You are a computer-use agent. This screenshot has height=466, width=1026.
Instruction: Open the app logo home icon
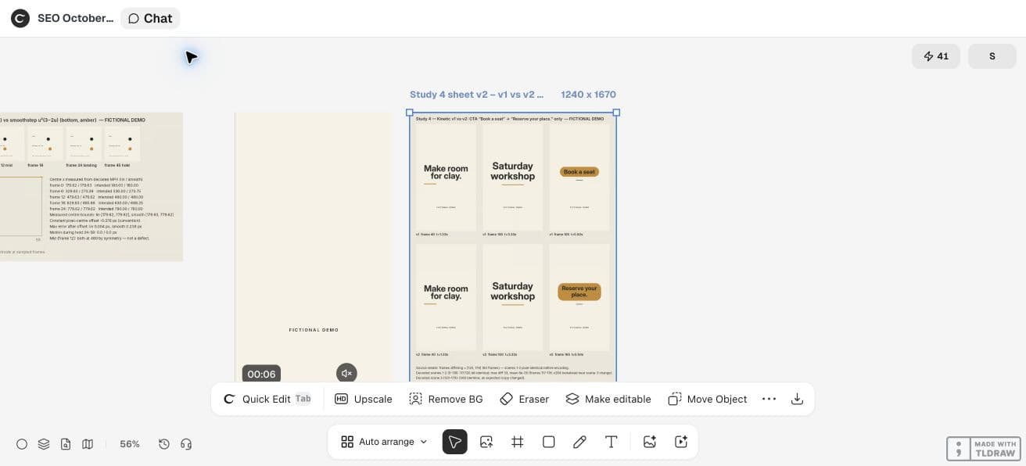tap(20, 18)
